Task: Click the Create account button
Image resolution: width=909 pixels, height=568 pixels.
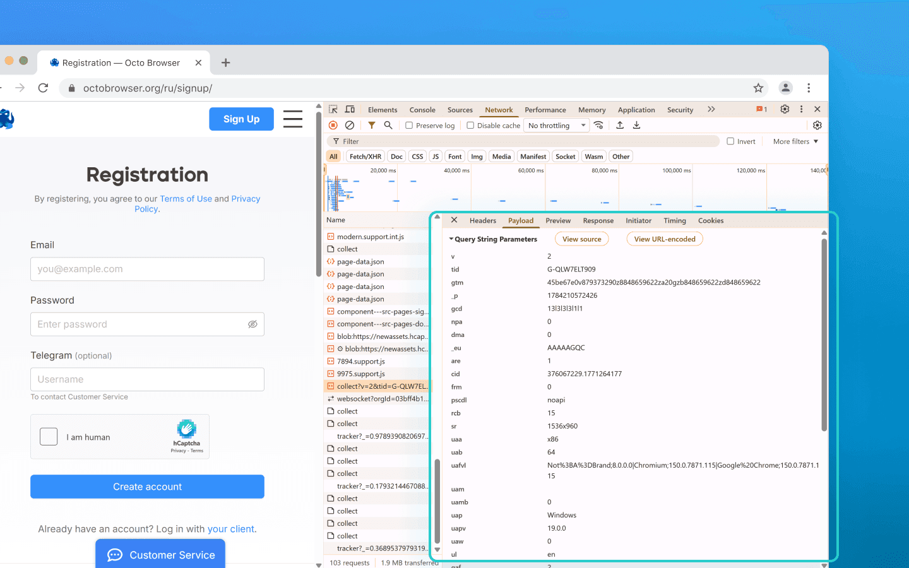Action: [x=147, y=487]
